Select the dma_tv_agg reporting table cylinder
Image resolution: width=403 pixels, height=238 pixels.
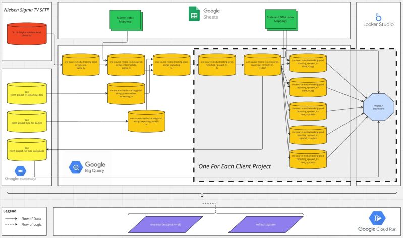308,64
